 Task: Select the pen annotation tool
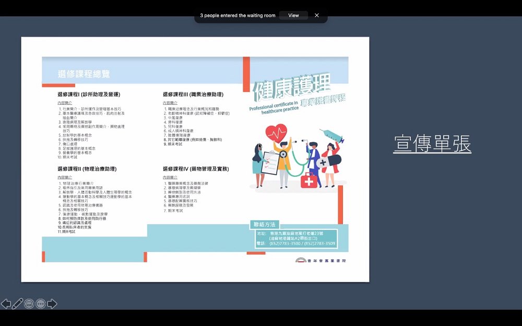17,304
